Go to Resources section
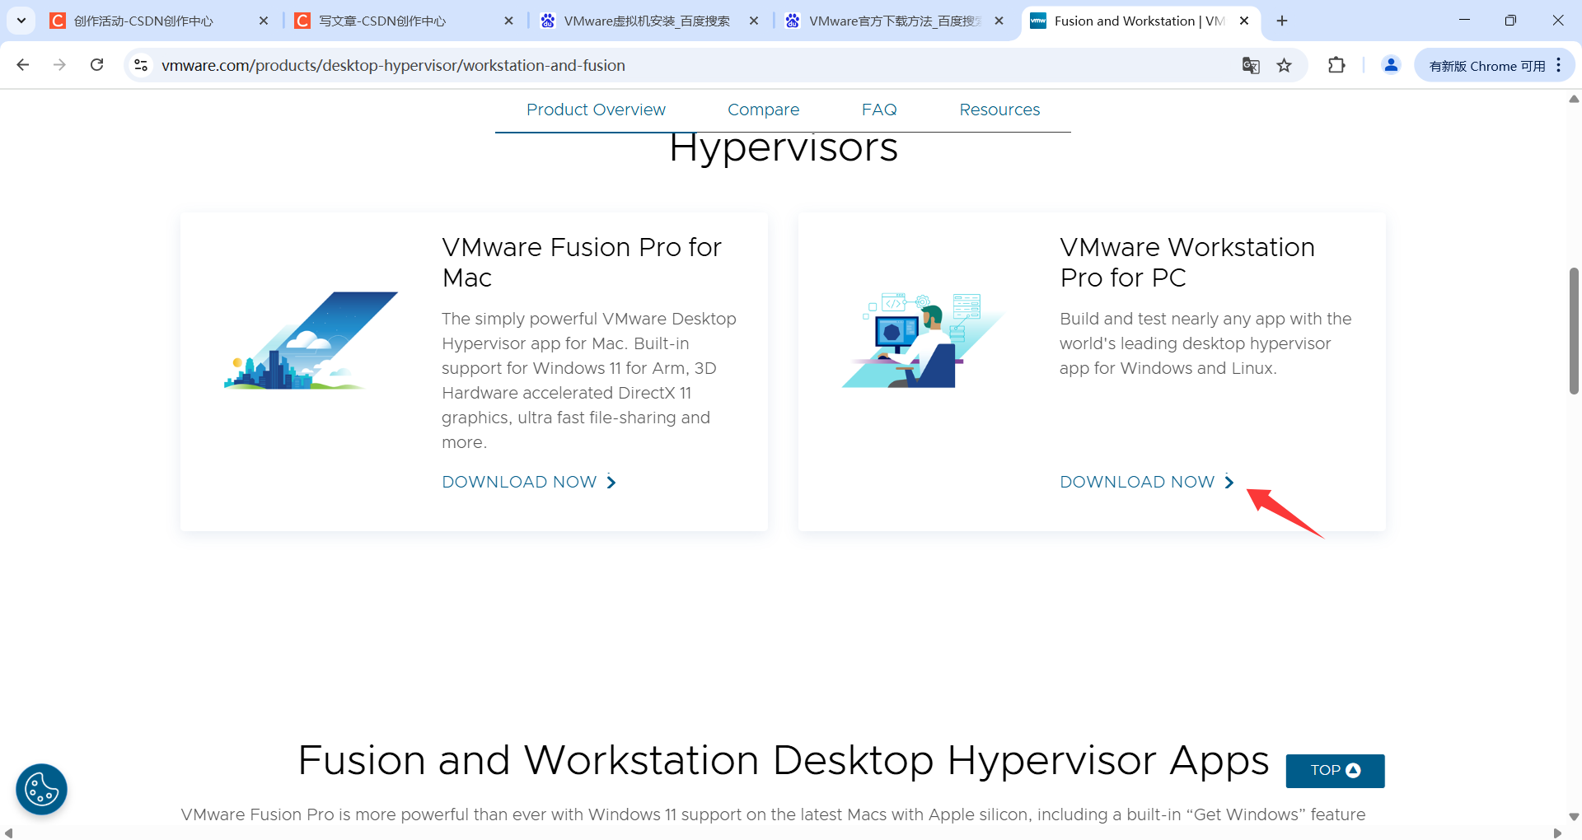 click(x=999, y=110)
